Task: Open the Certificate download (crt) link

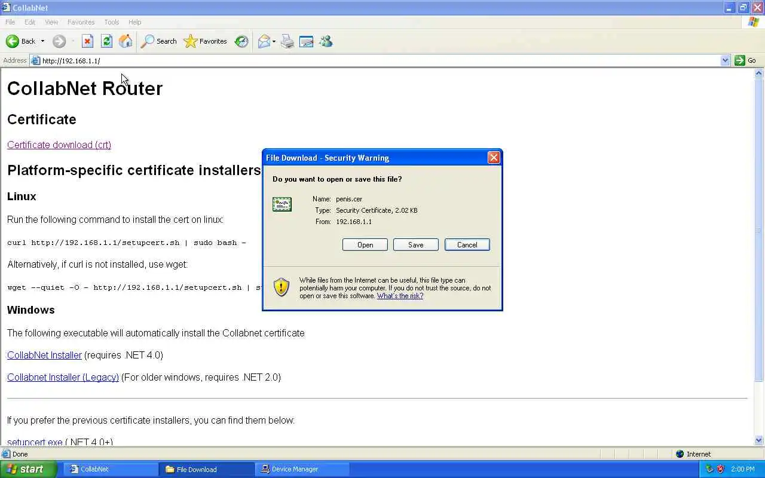Action: [x=59, y=145]
